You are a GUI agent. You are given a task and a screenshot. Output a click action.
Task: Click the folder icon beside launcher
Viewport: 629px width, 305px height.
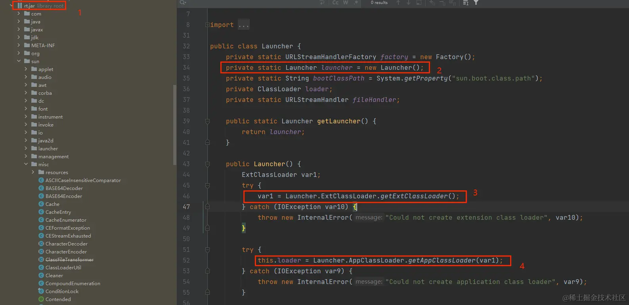pos(34,148)
